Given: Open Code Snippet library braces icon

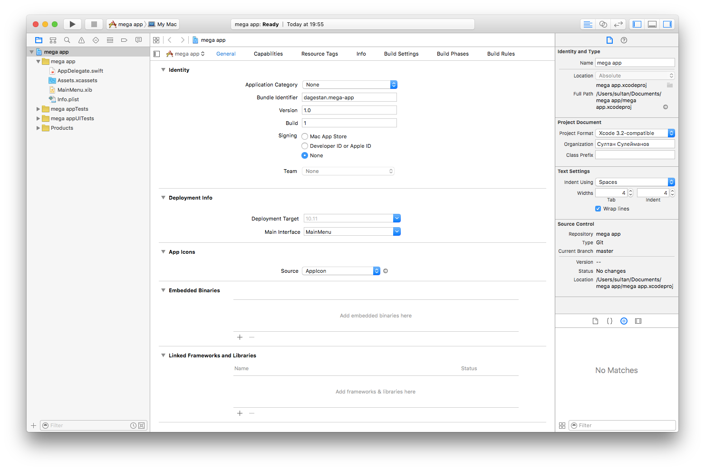Looking at the screenshot, I should pos(609,321).
